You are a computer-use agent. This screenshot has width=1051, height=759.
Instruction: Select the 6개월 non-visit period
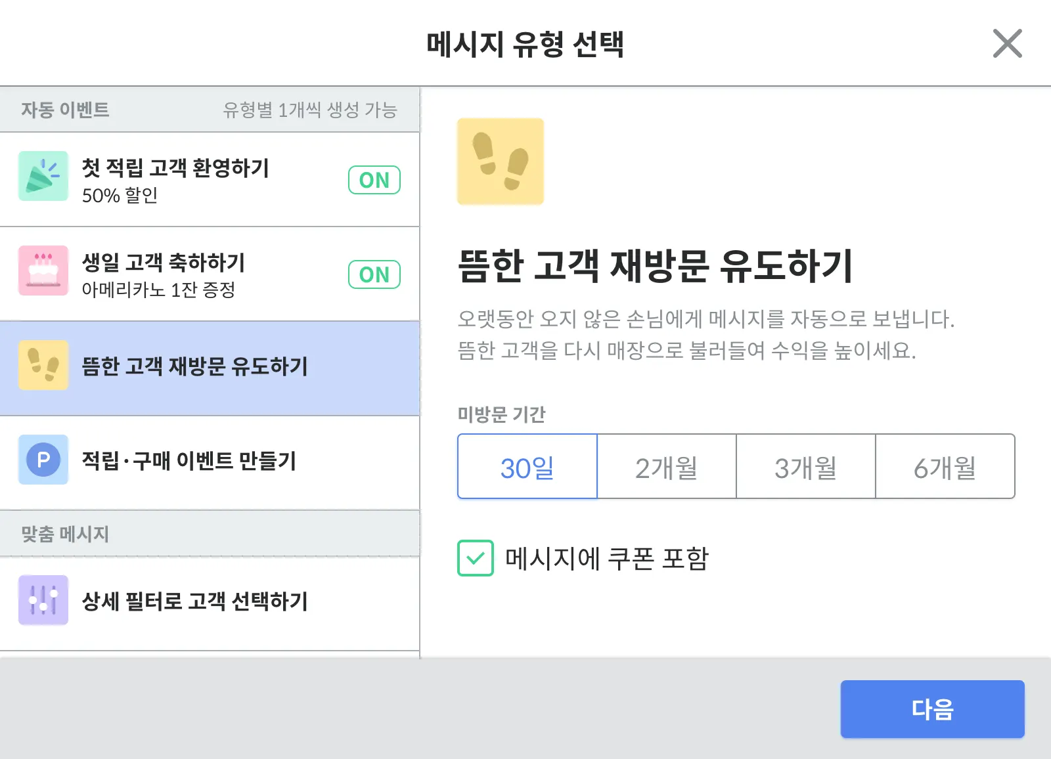(945, 467)
